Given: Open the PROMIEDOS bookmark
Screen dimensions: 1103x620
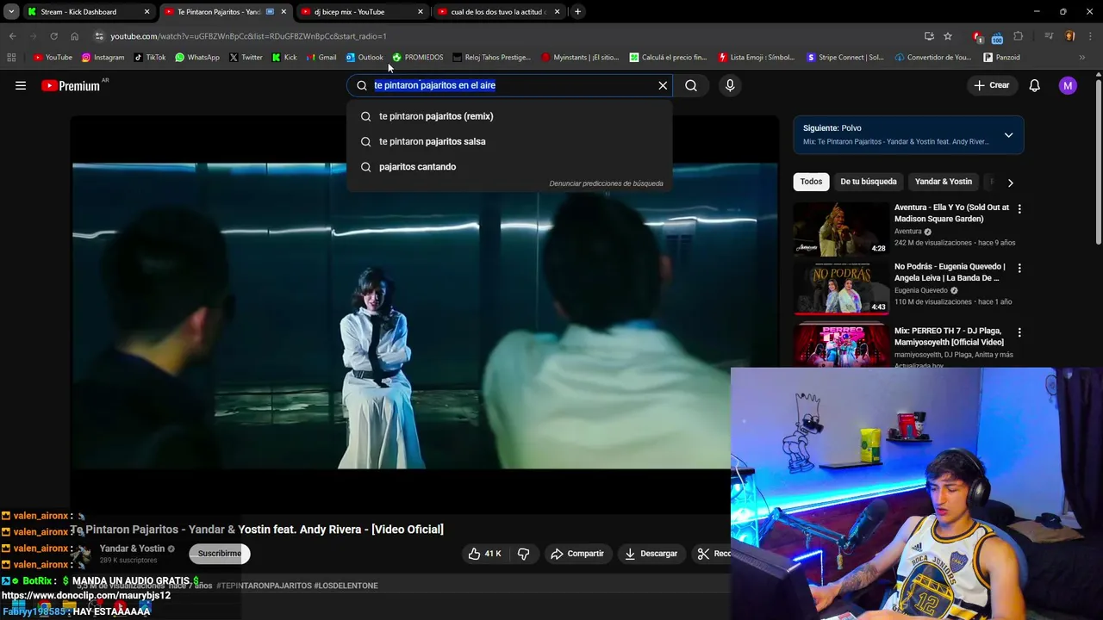Looking at the screenshot, I should (417, 58).
